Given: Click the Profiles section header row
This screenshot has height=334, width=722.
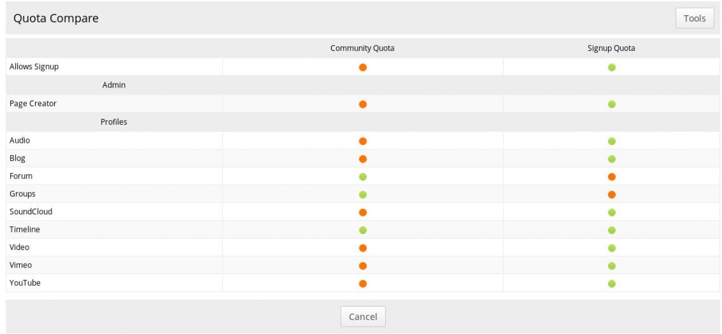Looking at the screenshot, I should click(114, 122).
